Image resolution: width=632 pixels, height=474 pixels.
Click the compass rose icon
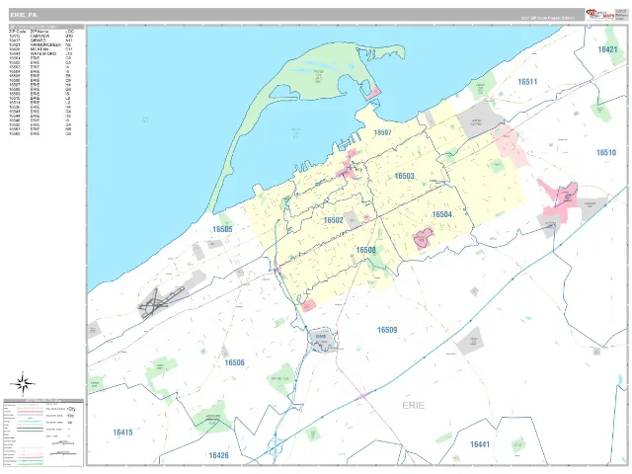(23, 383)
